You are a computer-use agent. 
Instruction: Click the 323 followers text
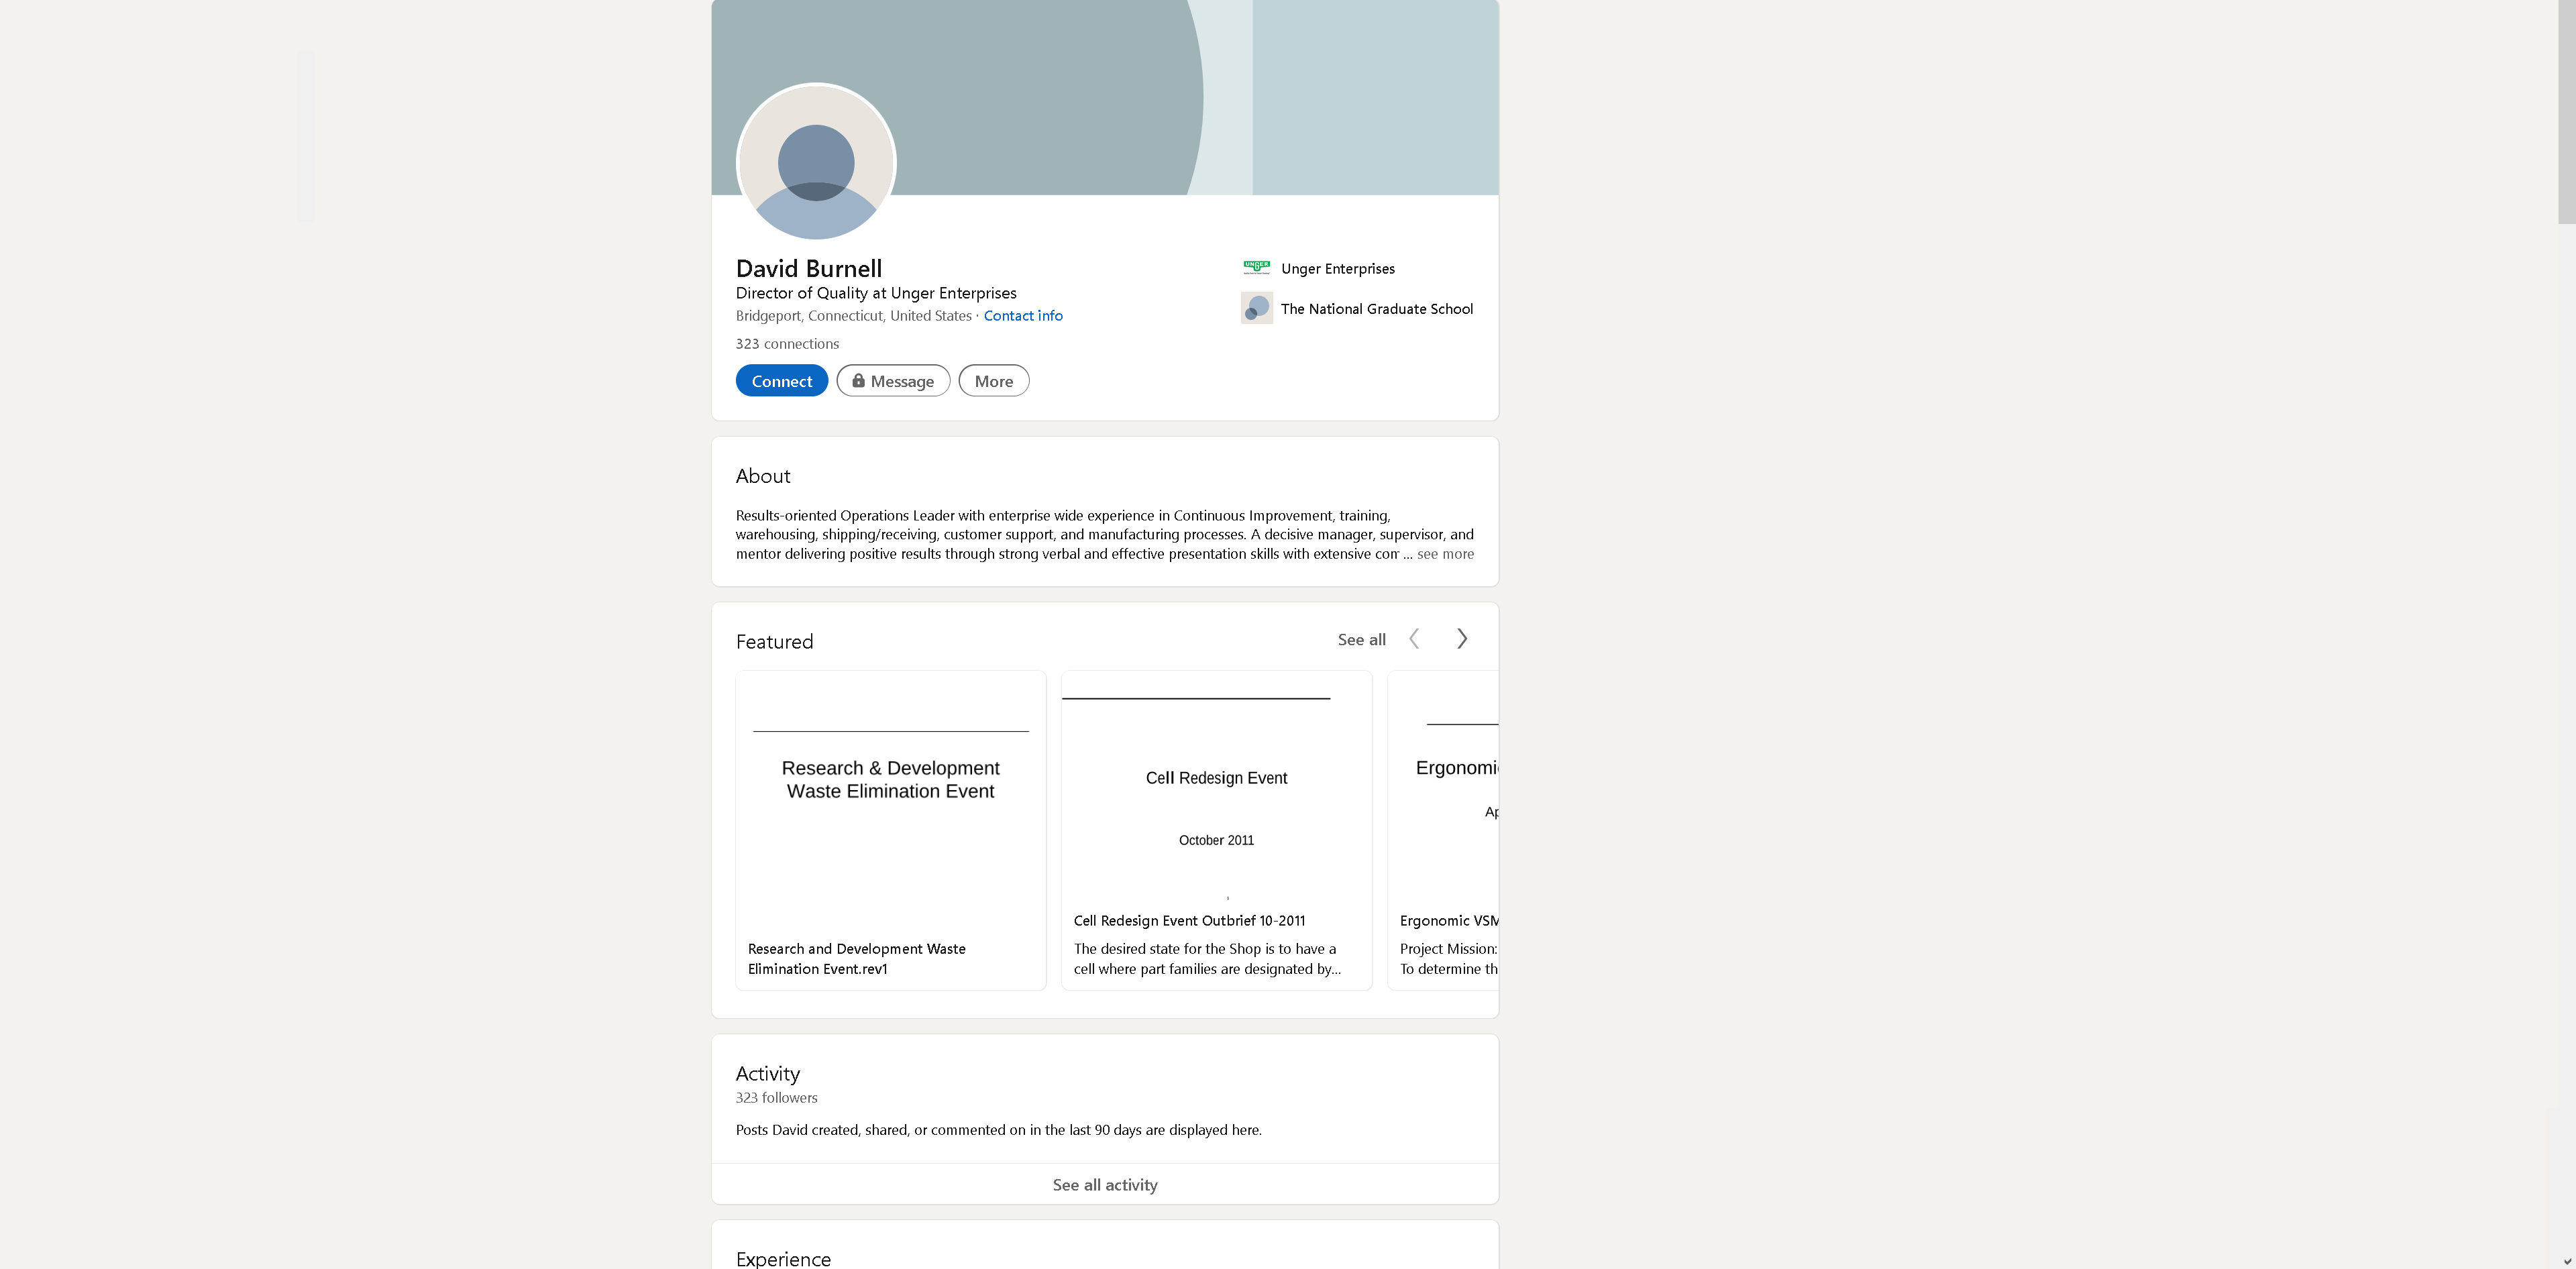tap(776, 1098)
